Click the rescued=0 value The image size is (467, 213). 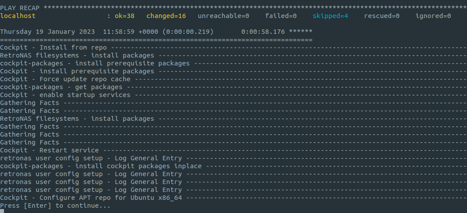pos(382,16)
